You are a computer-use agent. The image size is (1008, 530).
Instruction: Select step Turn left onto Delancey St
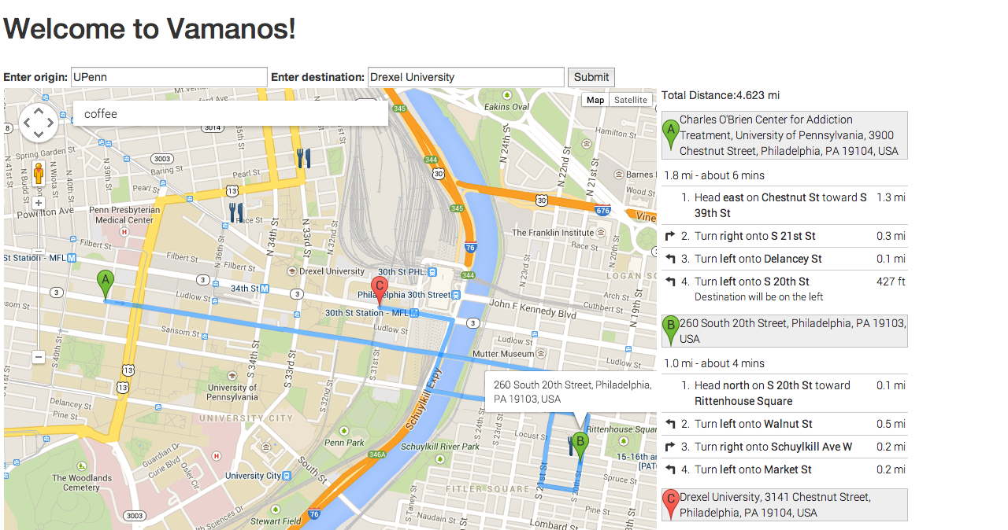pyautogui.click(x=784, y=259)
